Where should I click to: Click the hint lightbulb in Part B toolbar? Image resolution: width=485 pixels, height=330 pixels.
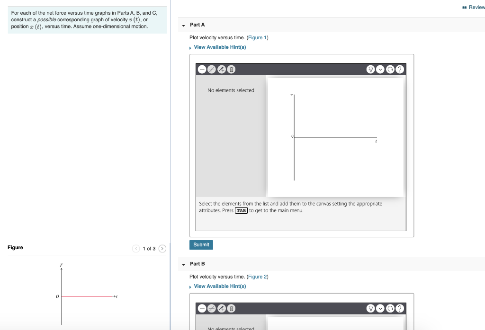[371, 308]
